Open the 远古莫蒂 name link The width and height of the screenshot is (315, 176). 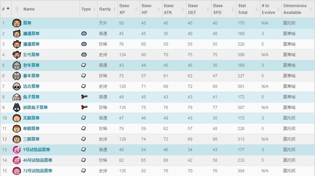click(31, 86)
